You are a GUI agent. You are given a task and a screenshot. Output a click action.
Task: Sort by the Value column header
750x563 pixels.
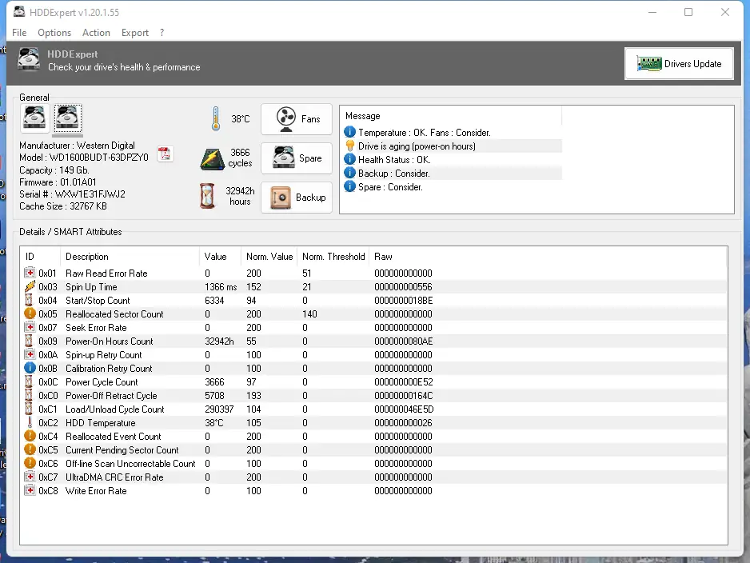pyautogui.click(x=220, y=257)
